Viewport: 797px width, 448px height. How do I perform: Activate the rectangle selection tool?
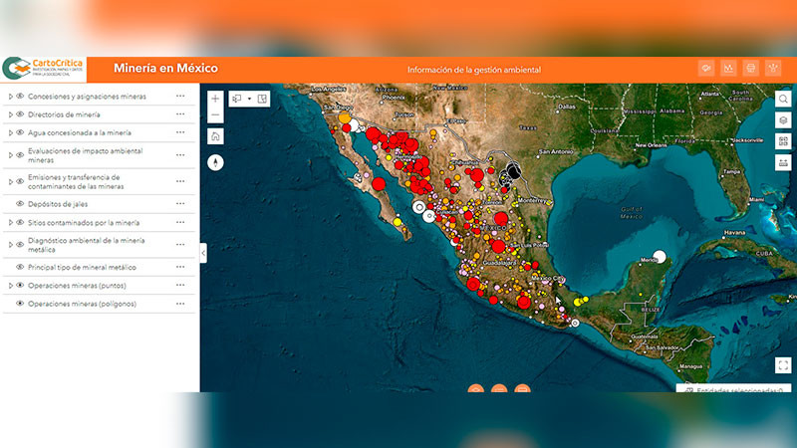[237, 99]
